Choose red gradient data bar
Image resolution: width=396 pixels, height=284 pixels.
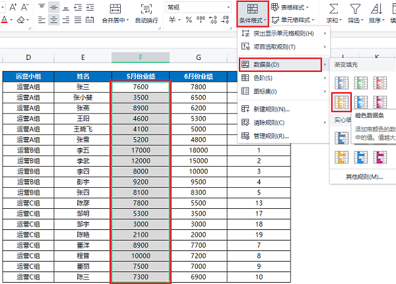(380, 83)
